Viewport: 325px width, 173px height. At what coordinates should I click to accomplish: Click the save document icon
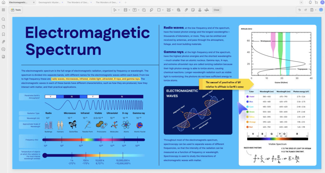pos(312,10)
